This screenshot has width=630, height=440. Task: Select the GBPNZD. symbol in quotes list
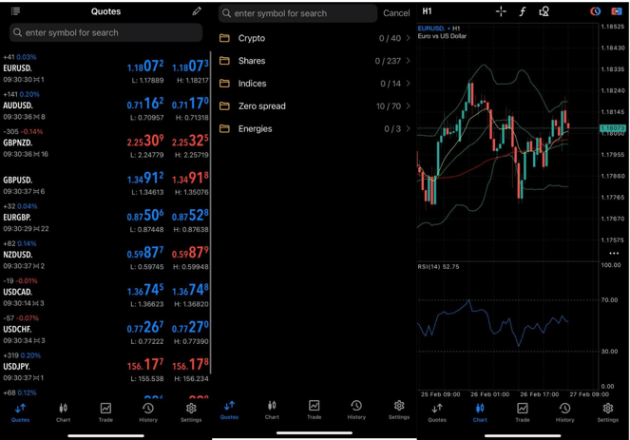tap(18, 143)
